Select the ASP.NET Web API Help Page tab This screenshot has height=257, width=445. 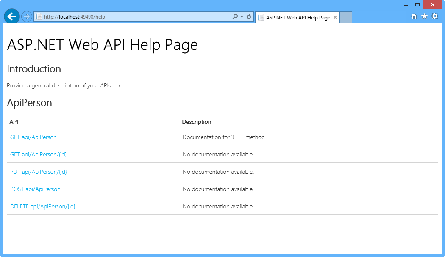click(x=297, y=17)
